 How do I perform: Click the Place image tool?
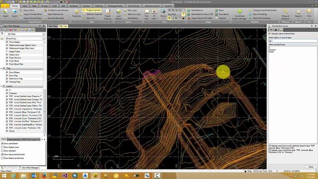coord(219,10)
